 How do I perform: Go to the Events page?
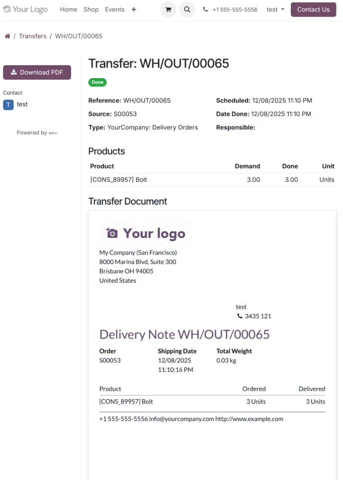114,9
